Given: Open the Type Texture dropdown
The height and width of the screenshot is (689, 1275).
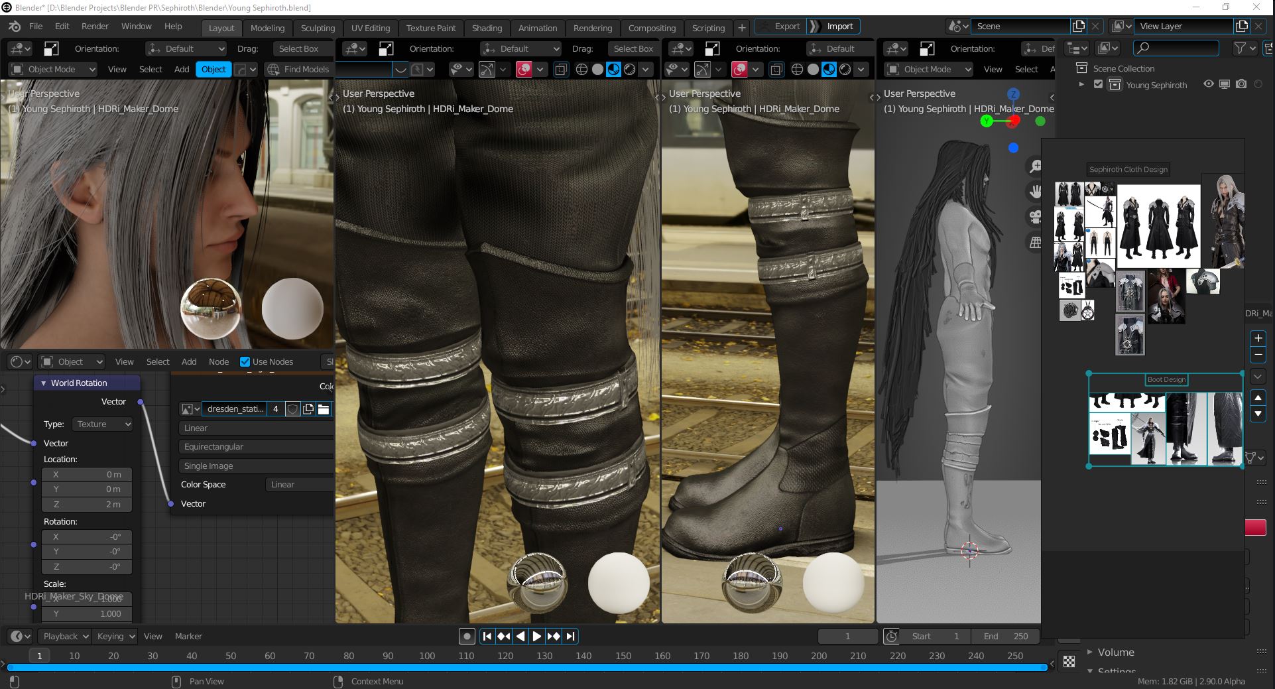Looking at the screenshot, I should click(103, 424).
